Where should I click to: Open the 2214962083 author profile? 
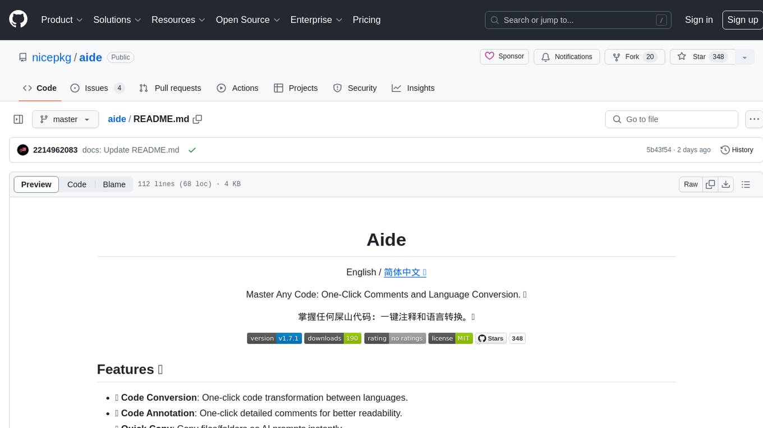55,150
